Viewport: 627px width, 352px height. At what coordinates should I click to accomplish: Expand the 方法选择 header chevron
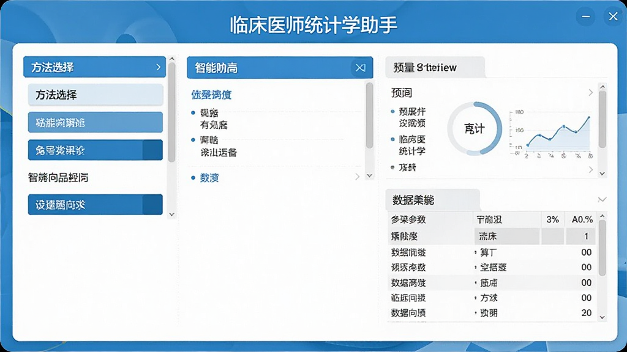[x=159, y=67]
